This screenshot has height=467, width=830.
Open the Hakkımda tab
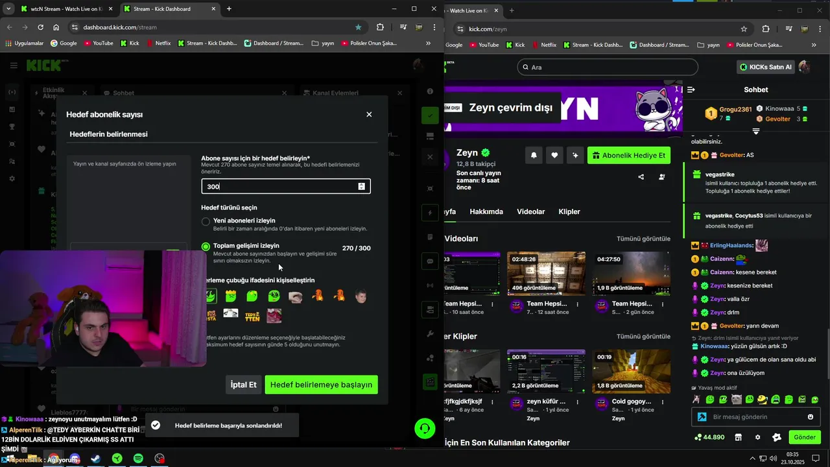[x=486, y=211]
